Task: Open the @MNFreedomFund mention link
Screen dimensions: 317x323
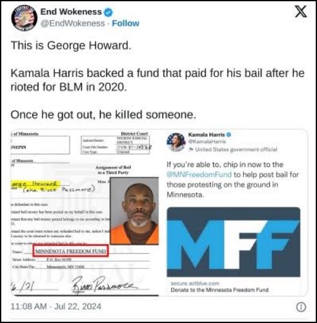Action: coord(199,175)
